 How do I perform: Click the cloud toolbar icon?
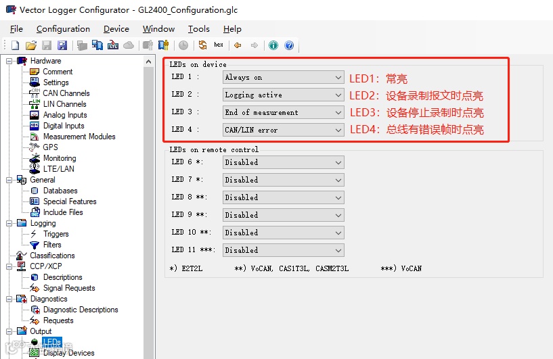click(129, 45)
